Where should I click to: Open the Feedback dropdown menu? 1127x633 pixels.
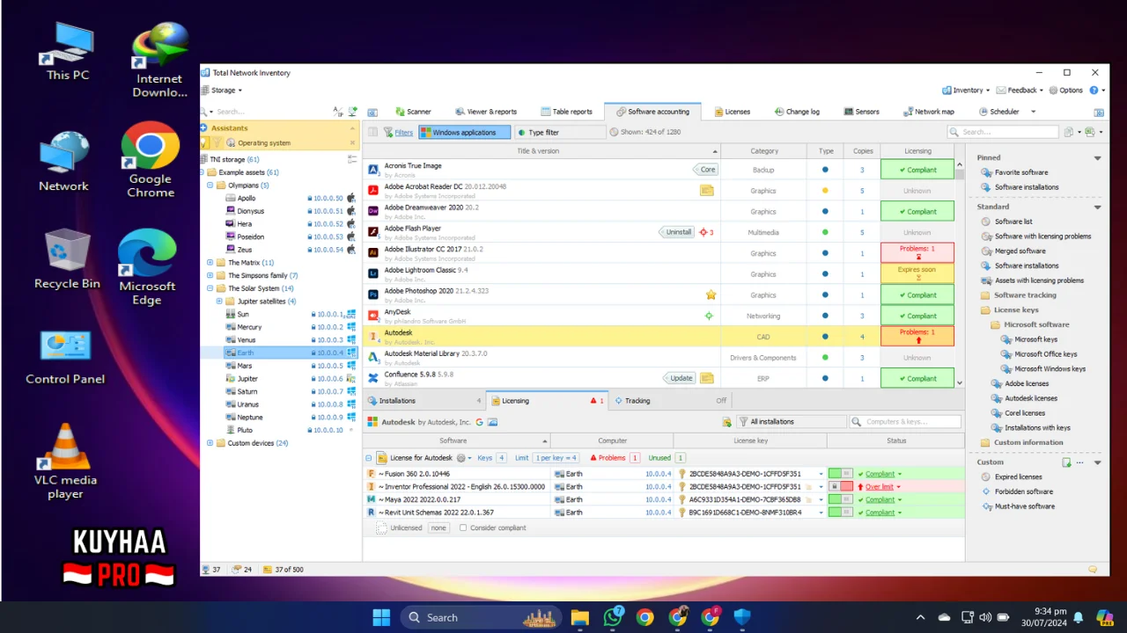coord(1021,90)
